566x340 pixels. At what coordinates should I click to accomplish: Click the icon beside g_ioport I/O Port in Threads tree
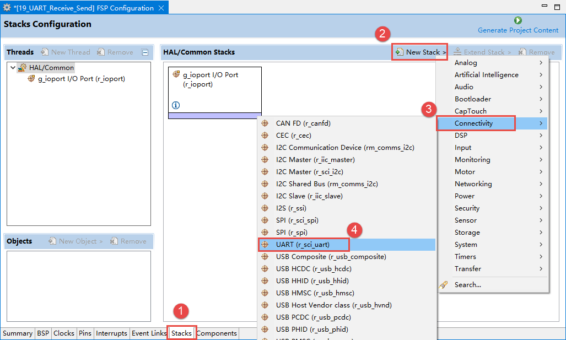pyautogui.click(x=31, y=79)
